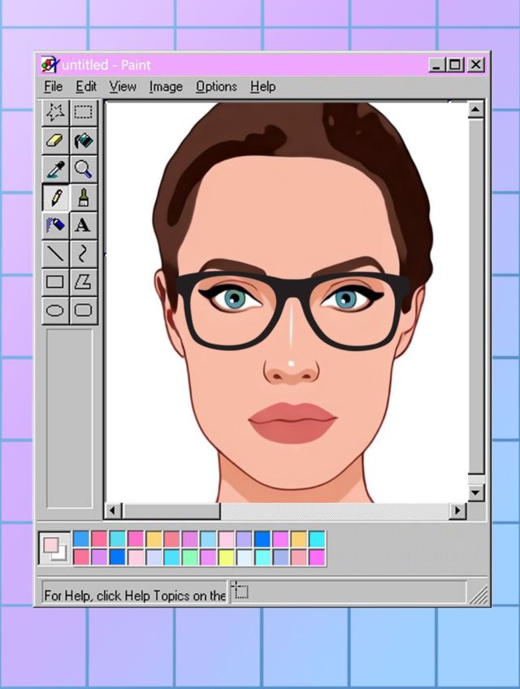
Task: Pick the Polygon tool
Action: [83, 282]
